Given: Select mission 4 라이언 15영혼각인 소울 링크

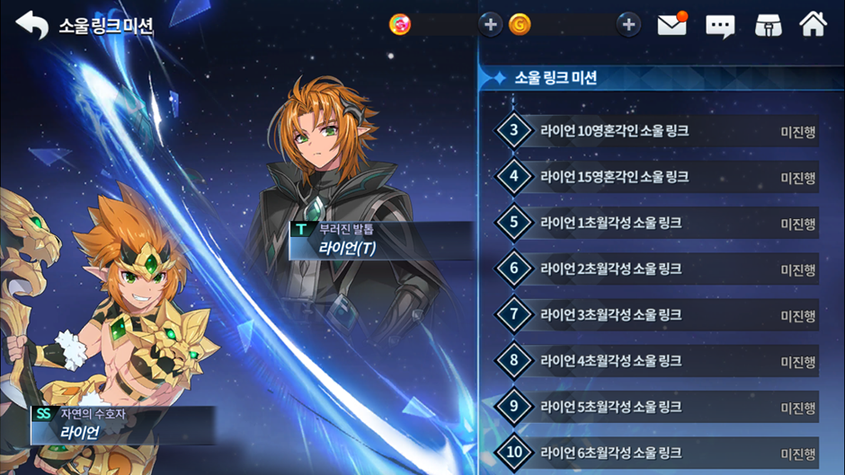Looking at the screenshot, I should 657,177.
